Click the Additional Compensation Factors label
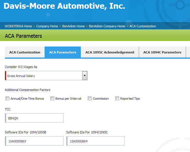 (28, 90)
